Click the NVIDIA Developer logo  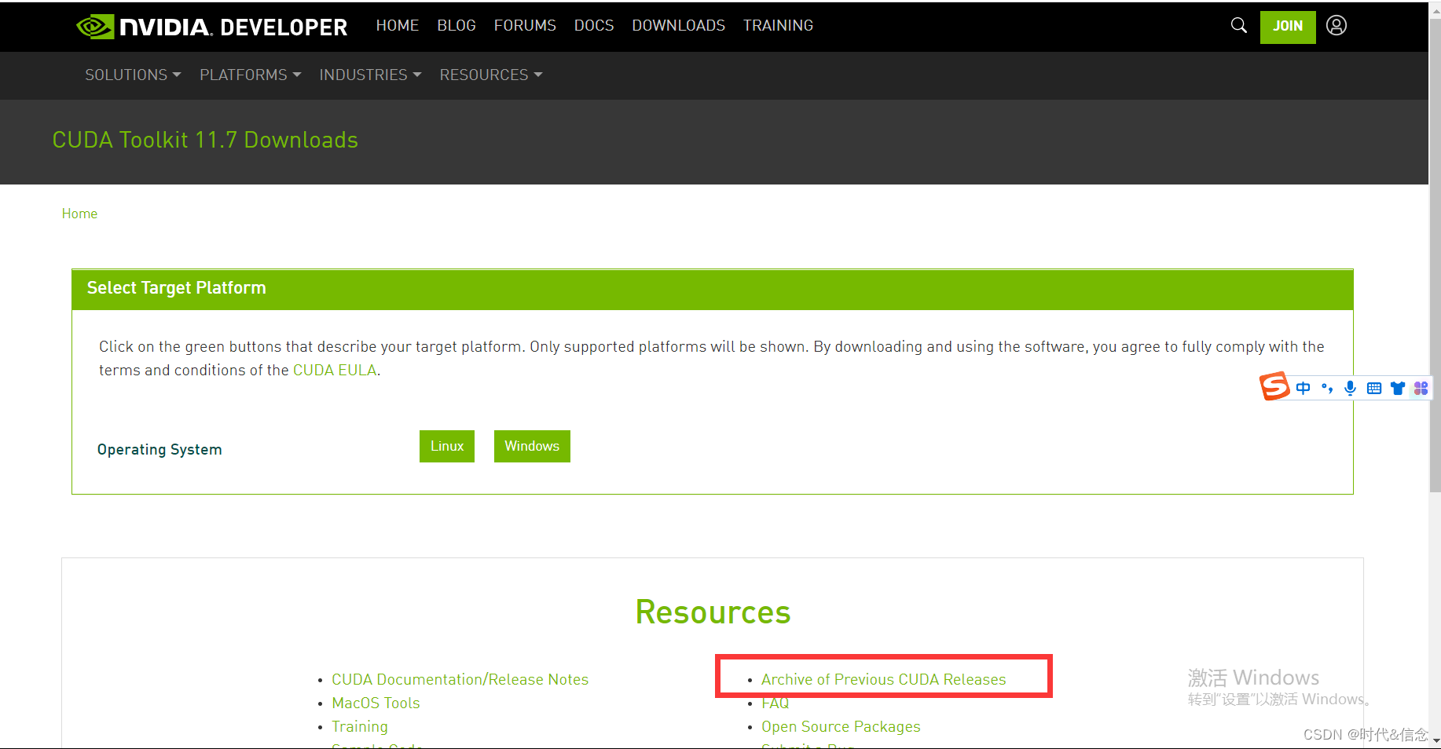(x=212, y=27)
